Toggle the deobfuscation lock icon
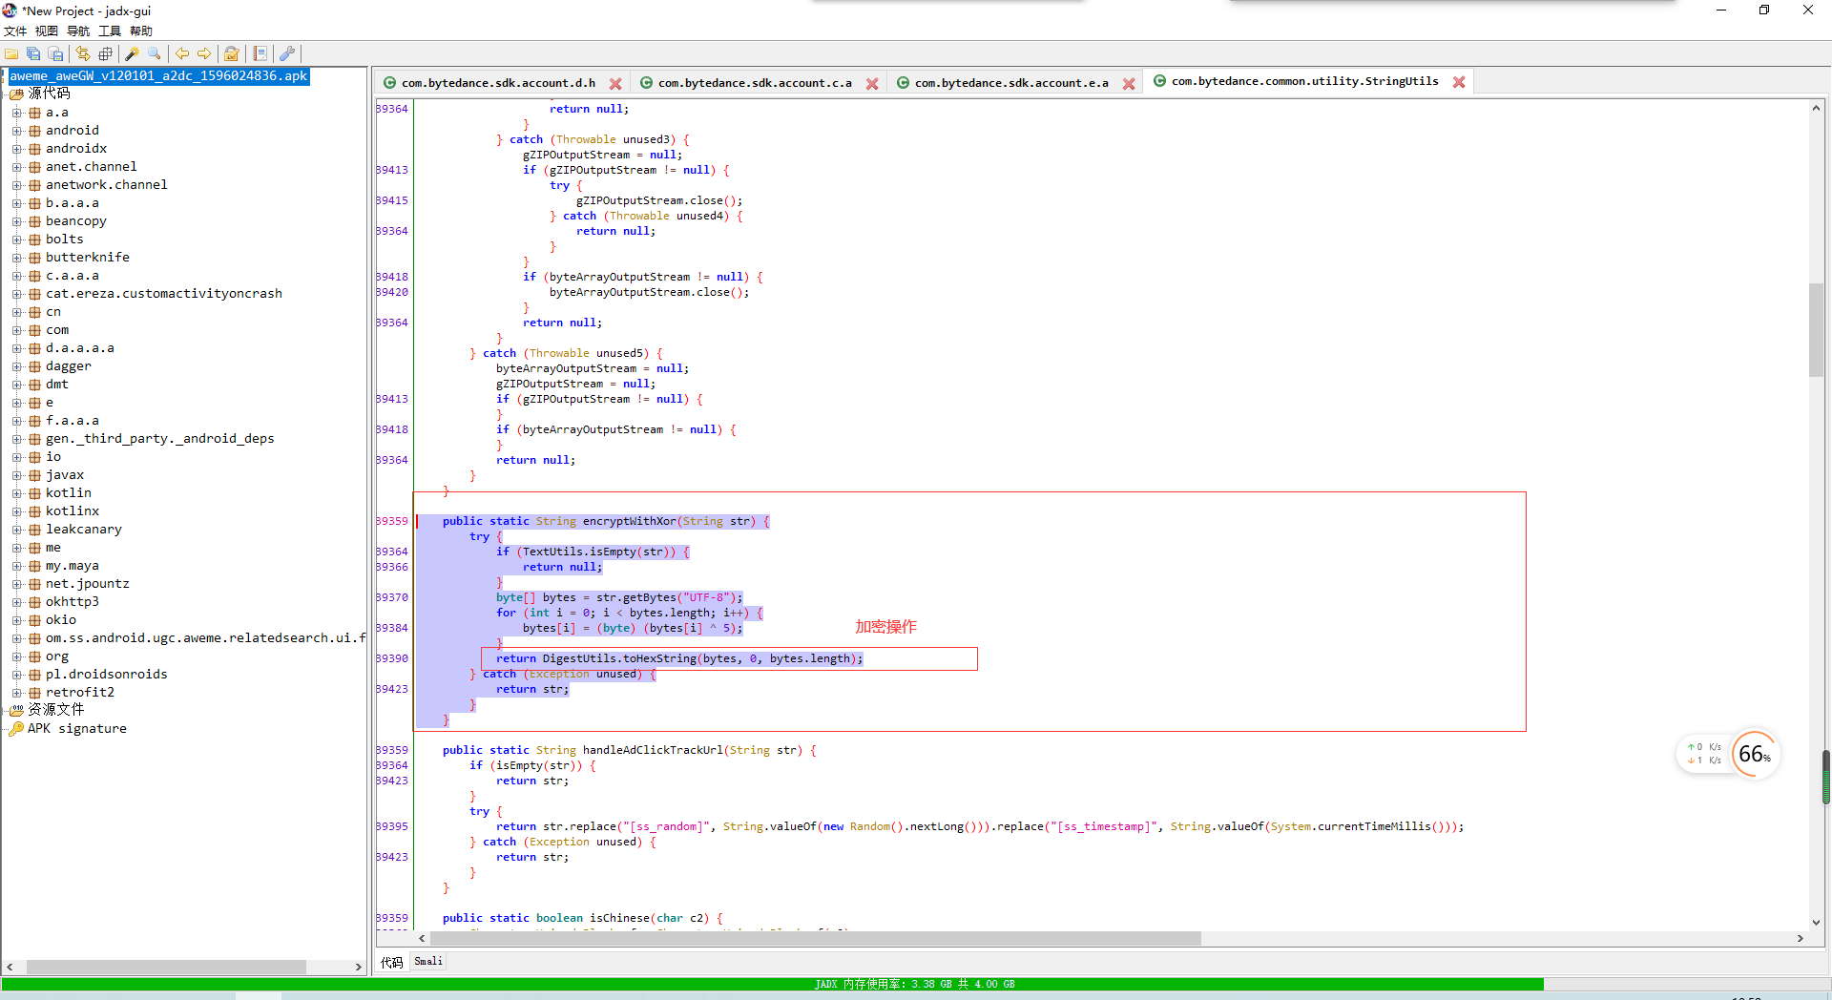1832x1000 pixels. pyautogui.click(x=232, y=54)
